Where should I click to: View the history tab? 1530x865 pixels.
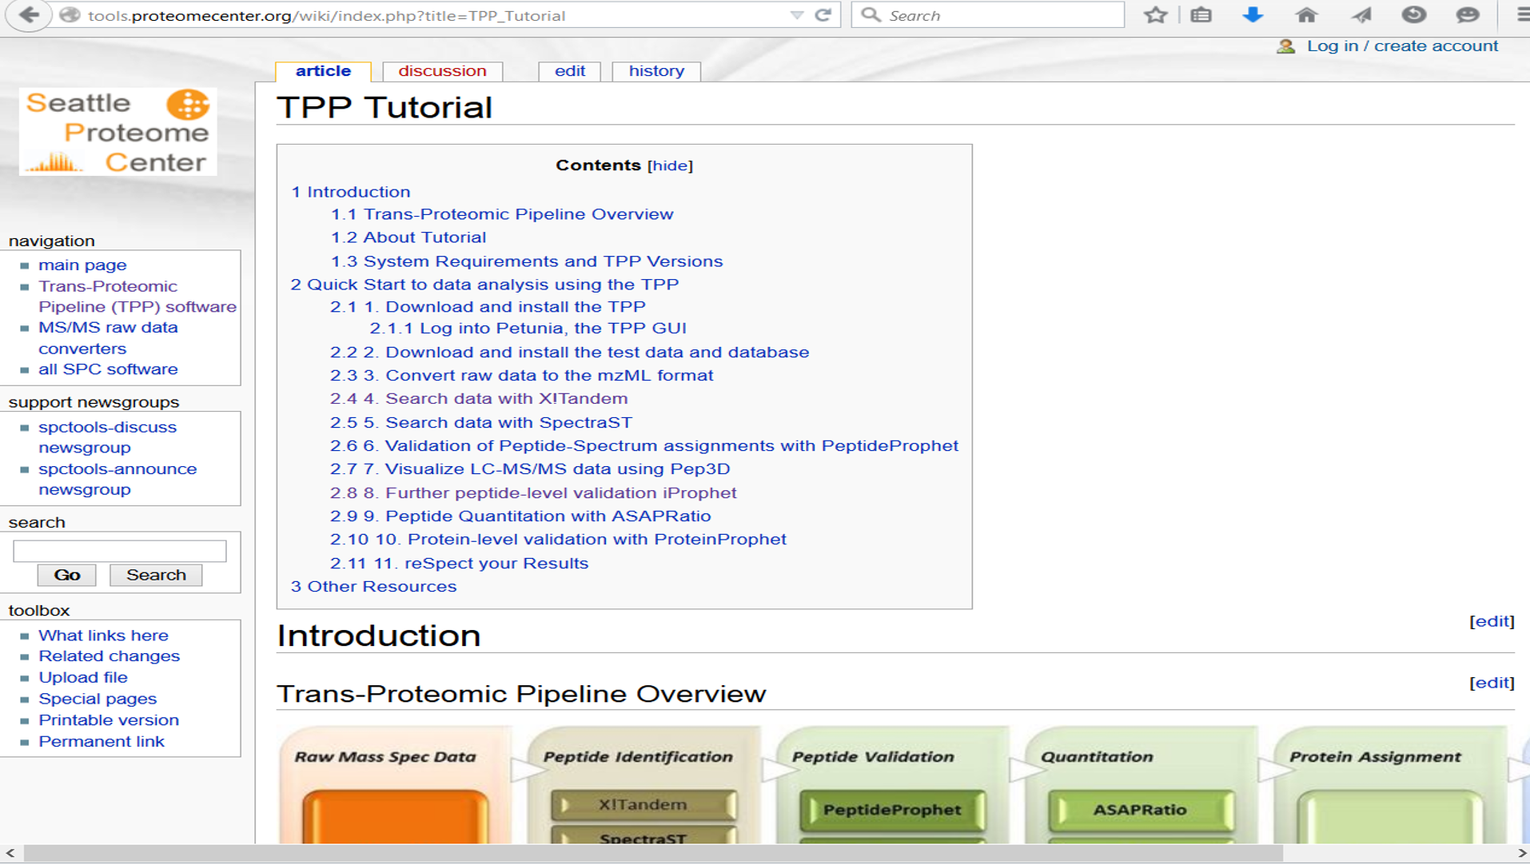click(x=656, y=71)
